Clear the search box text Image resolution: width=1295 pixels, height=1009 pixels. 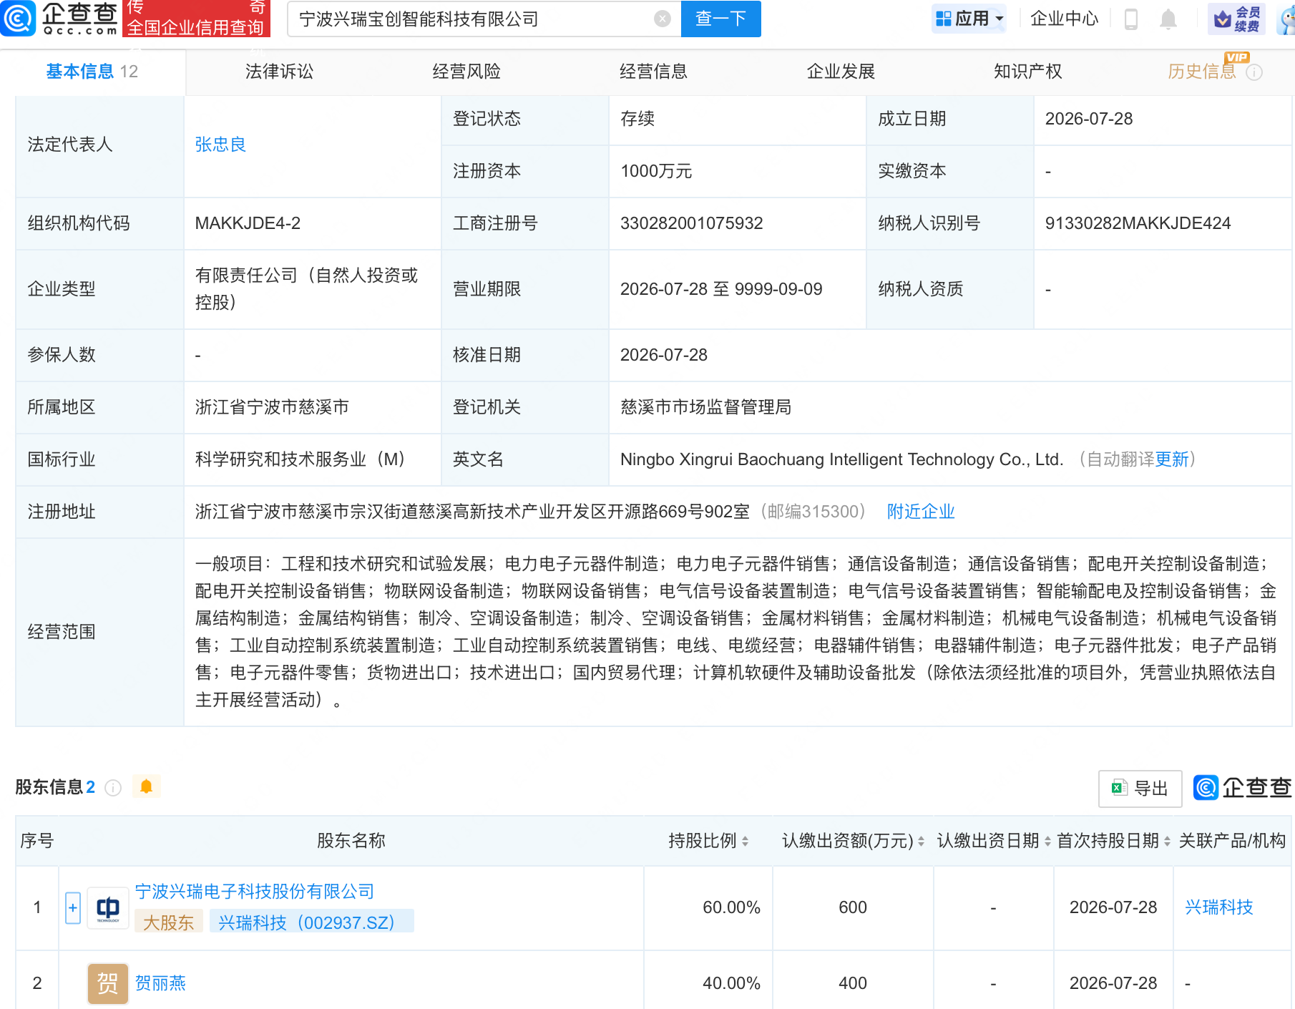point(663,19)
